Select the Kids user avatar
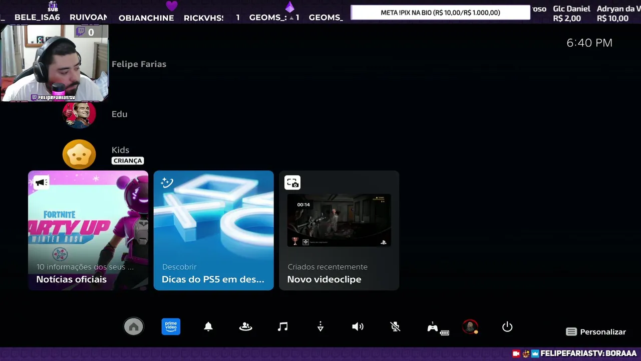The width and height of the screenshot is (641, 361). (x=79, y=154)
